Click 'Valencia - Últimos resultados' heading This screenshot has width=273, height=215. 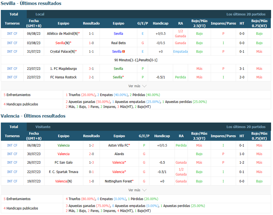(x=33, y=116)
